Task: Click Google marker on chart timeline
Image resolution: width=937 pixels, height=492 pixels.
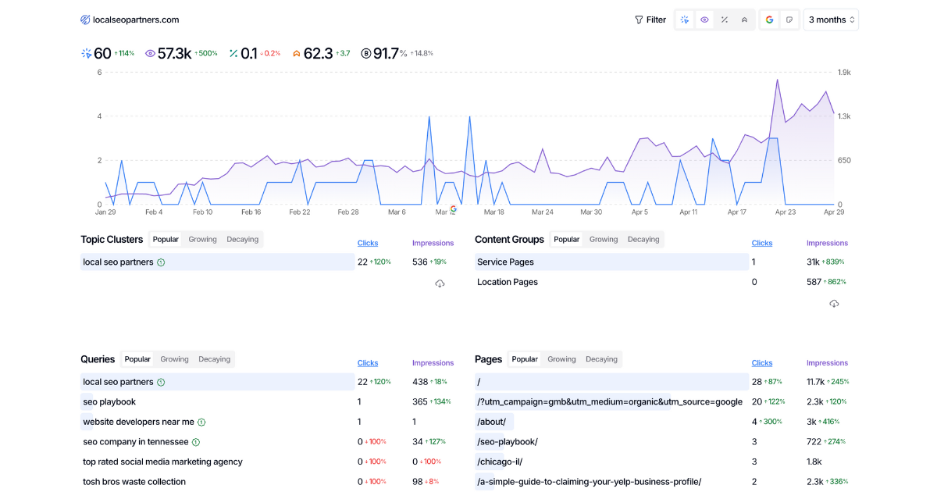Action: 453,209
